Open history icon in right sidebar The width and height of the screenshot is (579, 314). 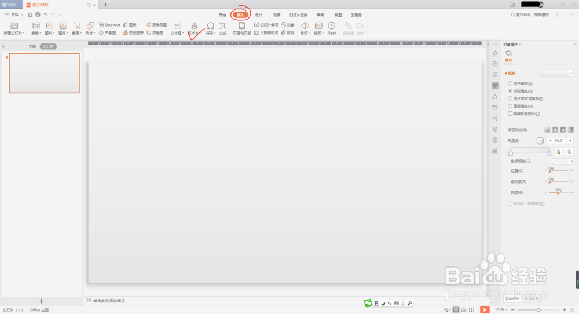point(495,129)
